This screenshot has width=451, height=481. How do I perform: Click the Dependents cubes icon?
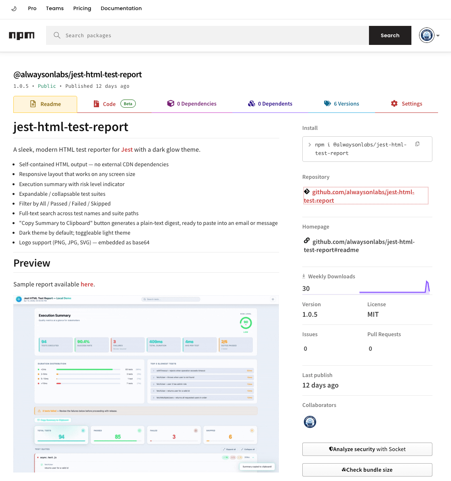(x=251, y=104)
